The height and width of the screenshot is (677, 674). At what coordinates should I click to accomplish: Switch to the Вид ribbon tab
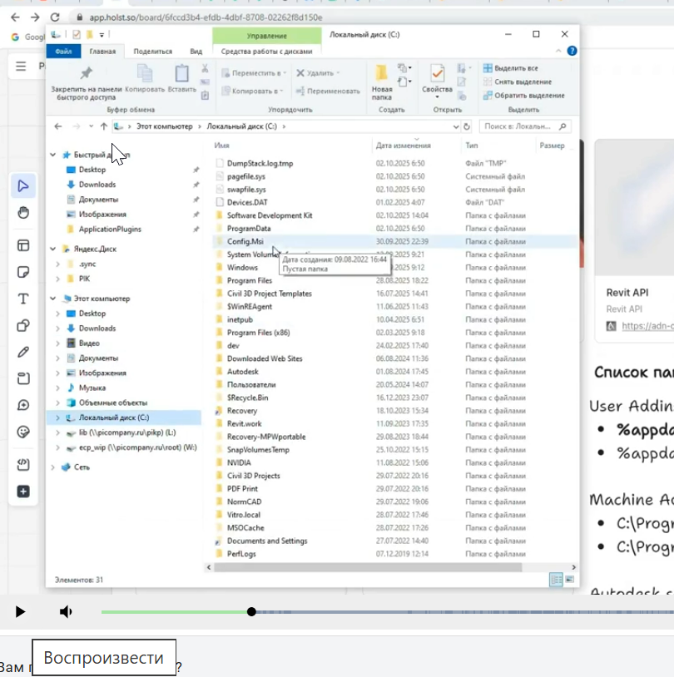[x=196, y=52]
